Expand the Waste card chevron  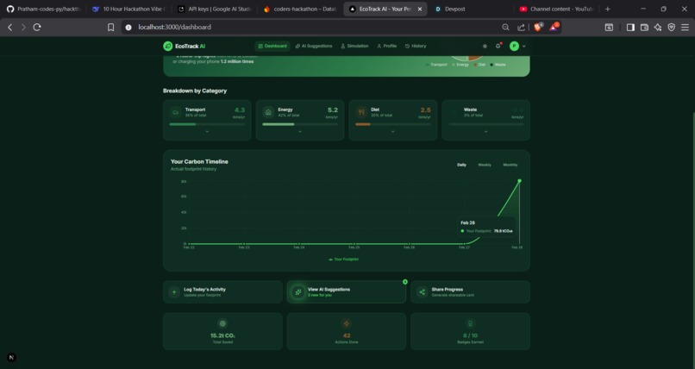pos(485,132)
